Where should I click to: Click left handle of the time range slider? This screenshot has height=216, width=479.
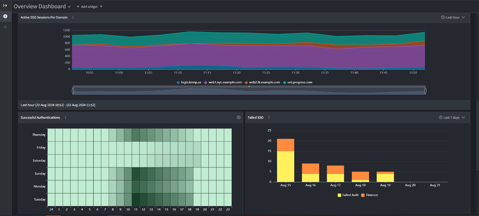pyautogui.click(x=73, y=91)
